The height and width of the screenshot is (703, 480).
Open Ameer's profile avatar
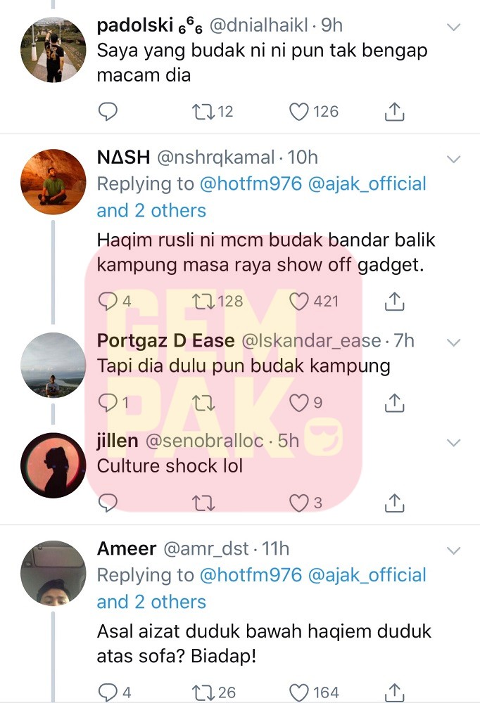53,574
